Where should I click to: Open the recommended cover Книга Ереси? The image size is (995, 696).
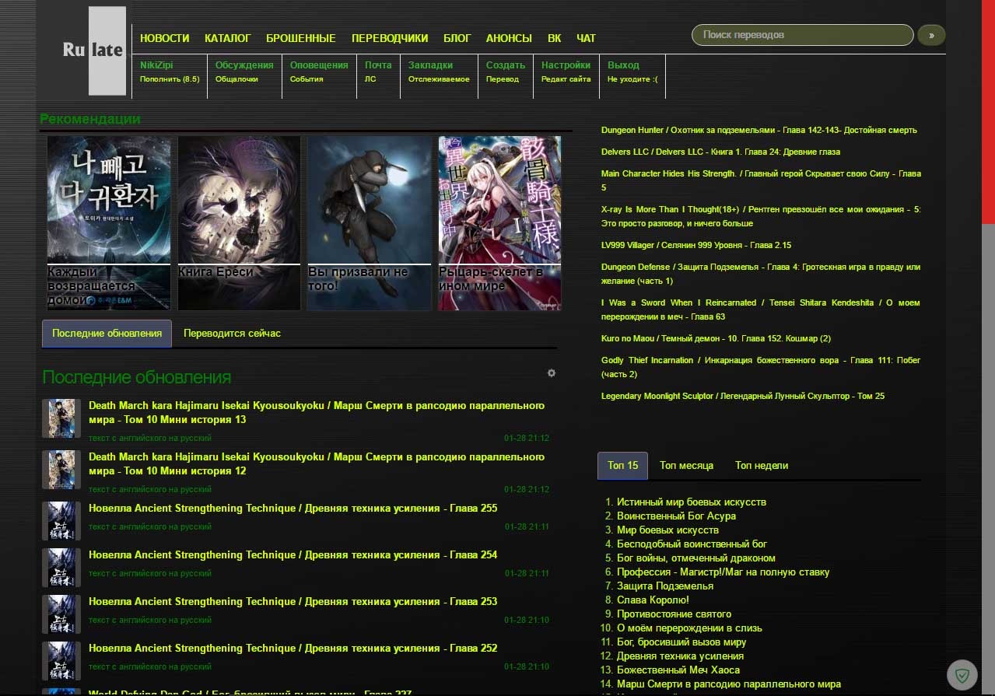coord(239,223)
